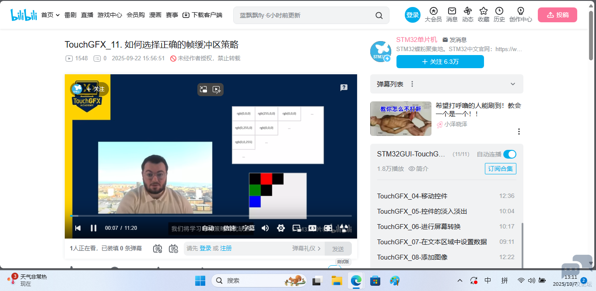The width and height of the screenshot is (596, 291).
Task: Toggle the 自动连播 autoplay switch
Action: point(509,154)
